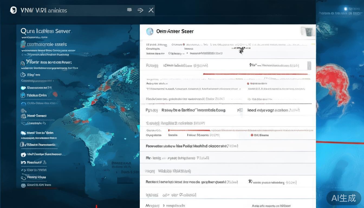
Task: Click the gray trash icon at panel top-right
Action: pyautogui.click(x=307, y=31)
